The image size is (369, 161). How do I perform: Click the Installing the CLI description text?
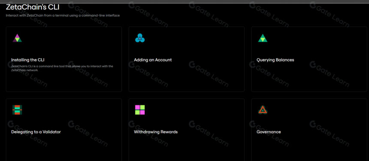(x=62, y=68)
